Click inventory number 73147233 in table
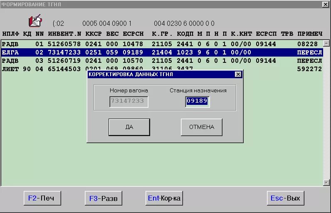 64,52
